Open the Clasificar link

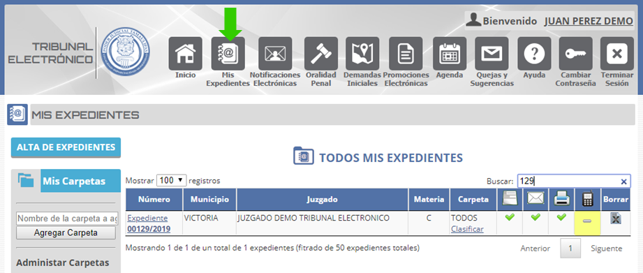point(467,229)
